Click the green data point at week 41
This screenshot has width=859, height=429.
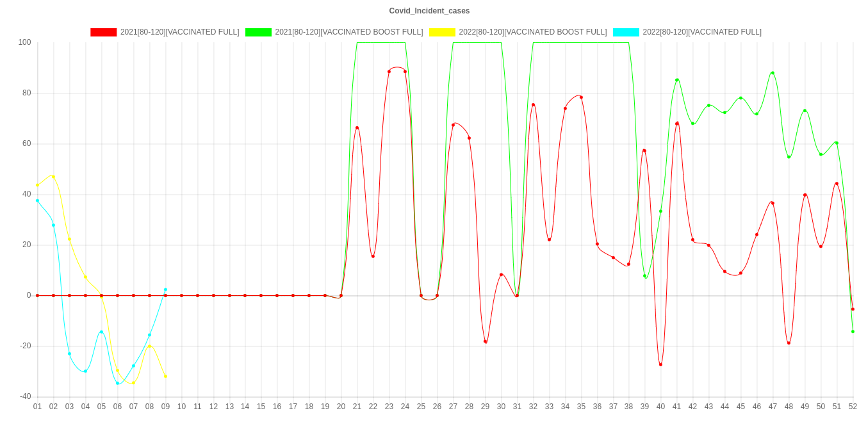click(x=677, y=80)
